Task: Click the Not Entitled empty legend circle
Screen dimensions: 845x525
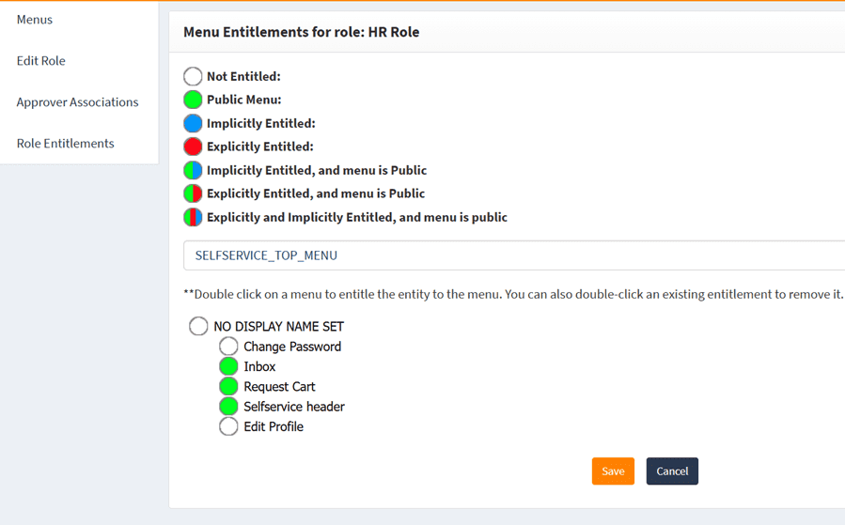Action: (193, 76)
